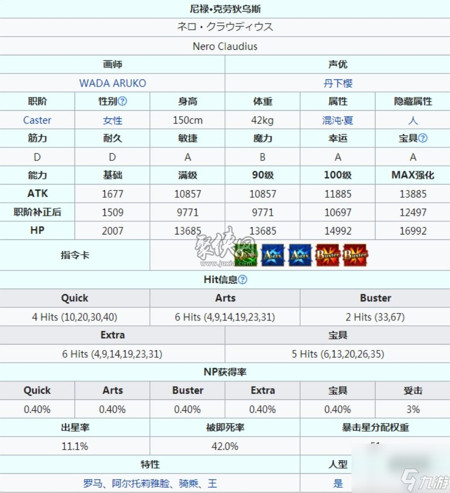450x493 pixels.
Task: Open the 罗马 trait link
Action: [93, 483]
